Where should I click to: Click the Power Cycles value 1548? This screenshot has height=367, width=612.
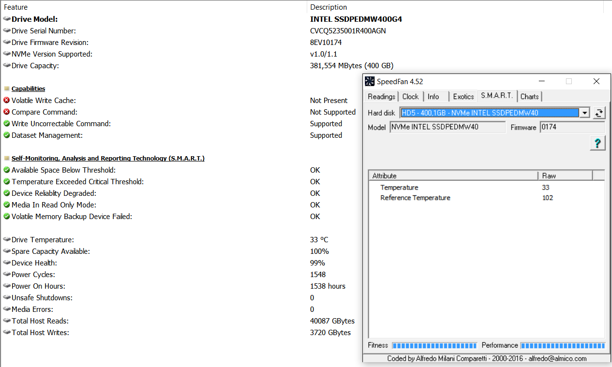coord(318,275)
